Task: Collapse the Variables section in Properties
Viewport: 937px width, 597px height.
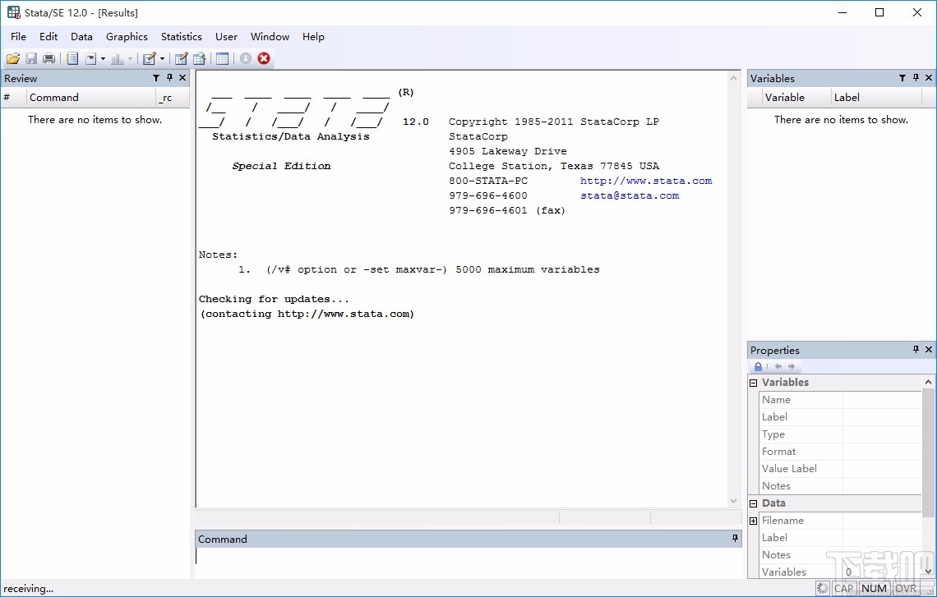Action: tap(754, 383)
